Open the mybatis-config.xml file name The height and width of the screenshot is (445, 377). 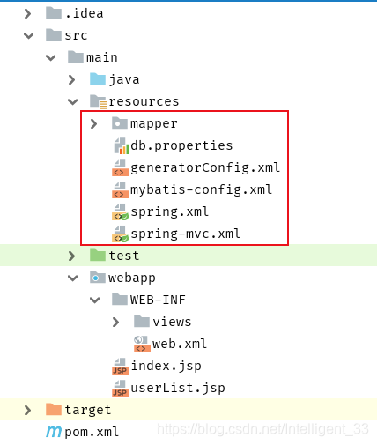pyautogui.click(x=201, y=190)
